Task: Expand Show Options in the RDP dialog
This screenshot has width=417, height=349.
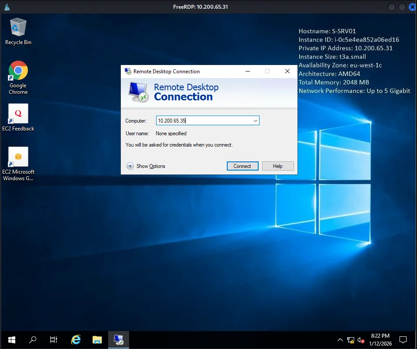Action: click(x=146, y=166)
